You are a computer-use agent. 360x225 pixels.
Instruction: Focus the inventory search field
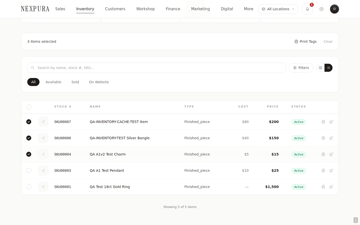tap(156, 68)
